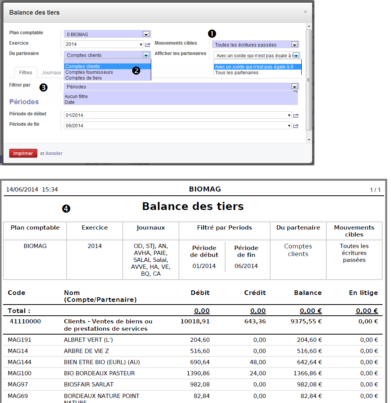The width and height of the screenshot is (391, 403).
Task: Click report date 14/06/2014 15:34
Action: pyautogui.click(x=32, y=190)
